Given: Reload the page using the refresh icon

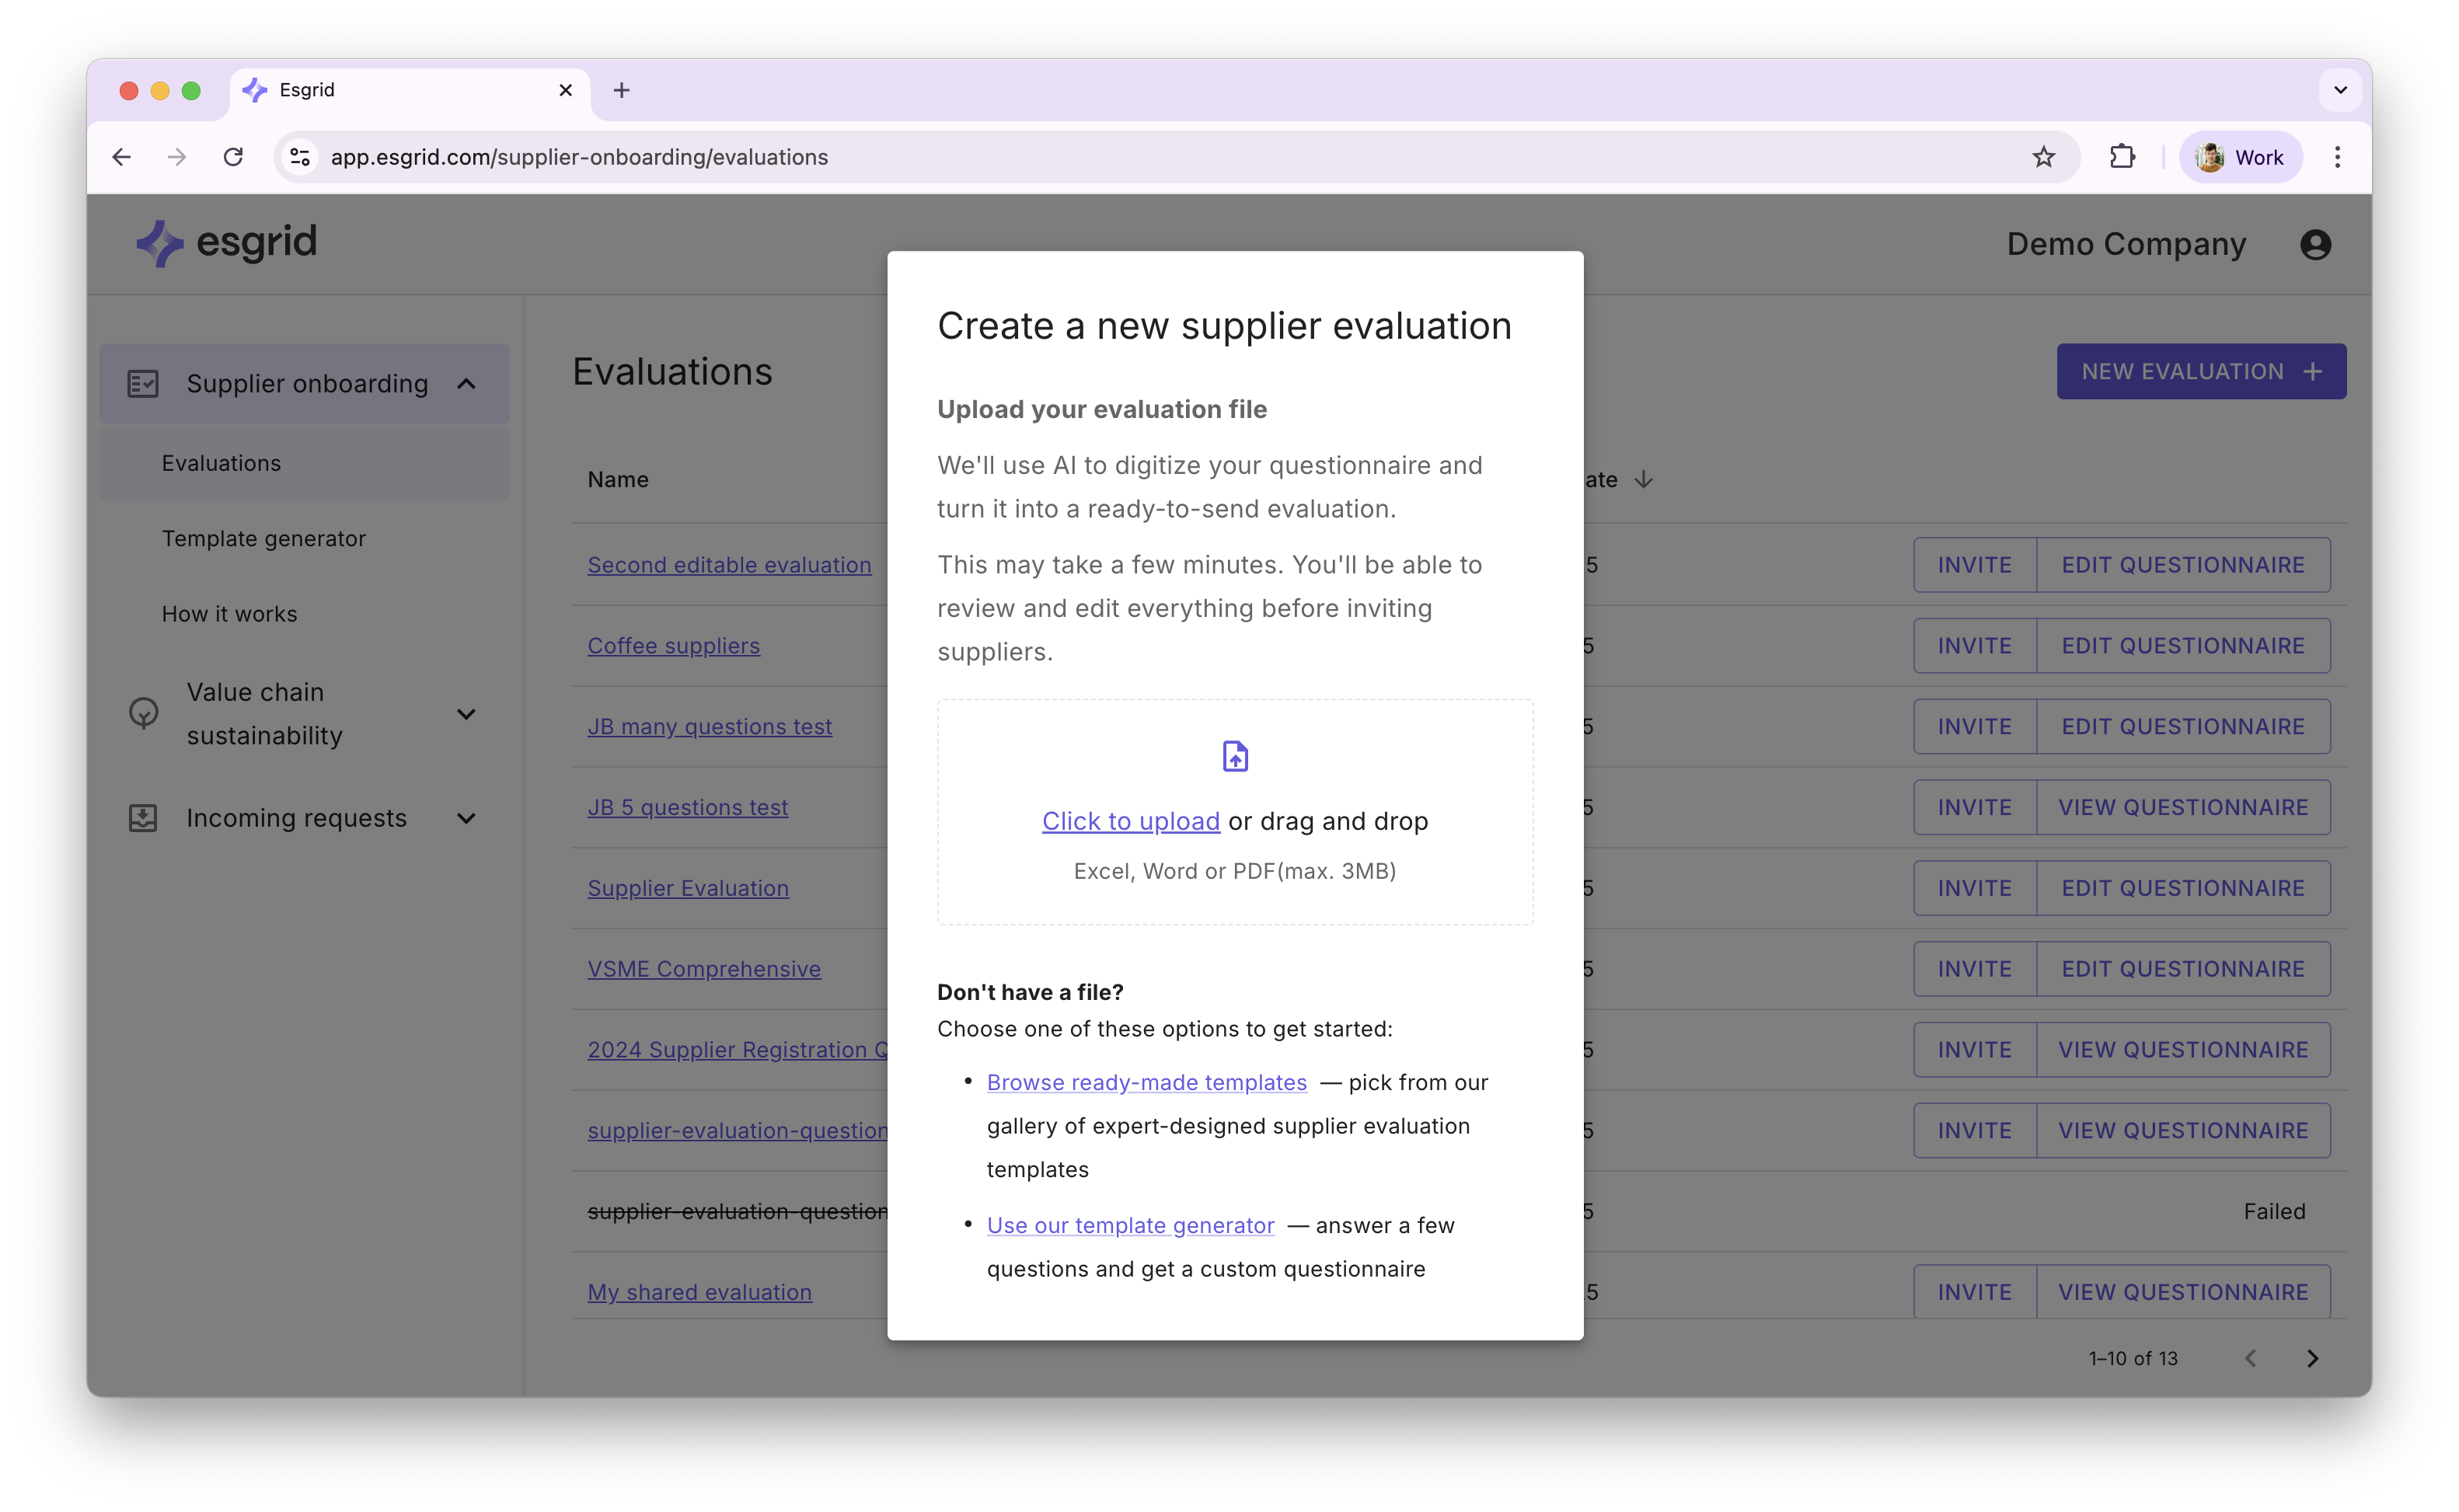Looking at the screenshot, I should [x=233, y=157].
